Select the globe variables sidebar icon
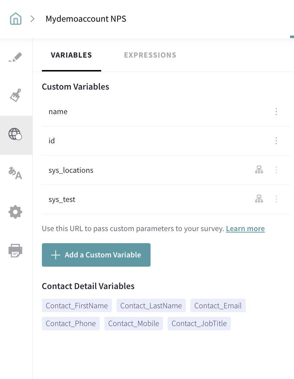 point(15,134)
